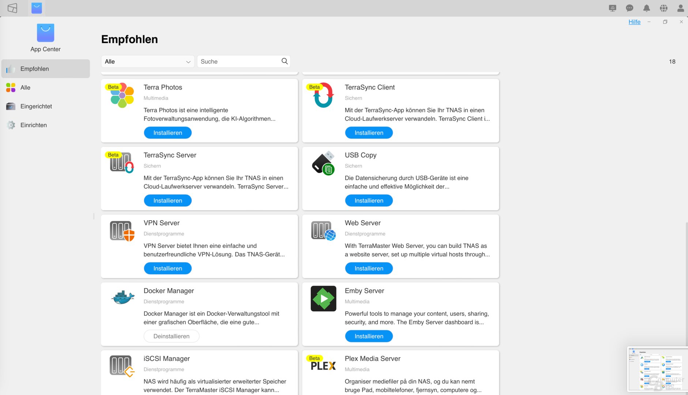Viewport: 688px width, 395px height.
Task: Click the Terra Photos flower icon
Action: [x=122, y=95]
